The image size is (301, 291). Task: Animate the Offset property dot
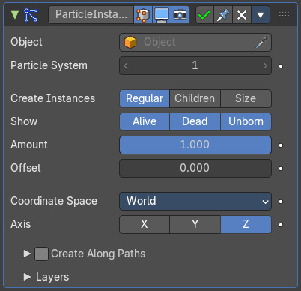tap(281, 169)
